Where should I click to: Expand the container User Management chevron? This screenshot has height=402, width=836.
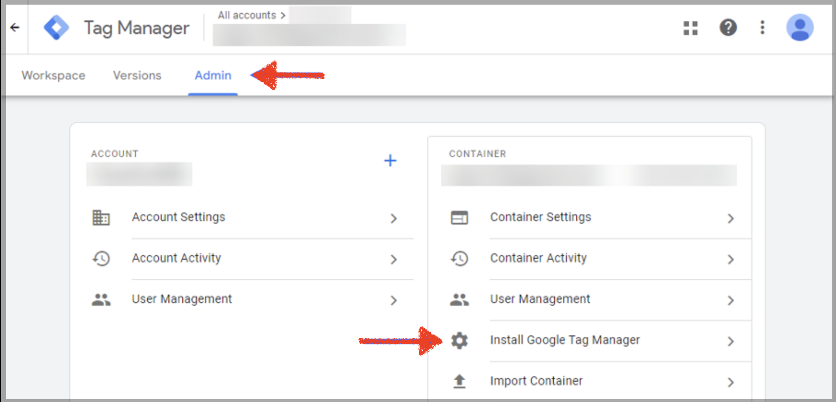pos(731,300)
